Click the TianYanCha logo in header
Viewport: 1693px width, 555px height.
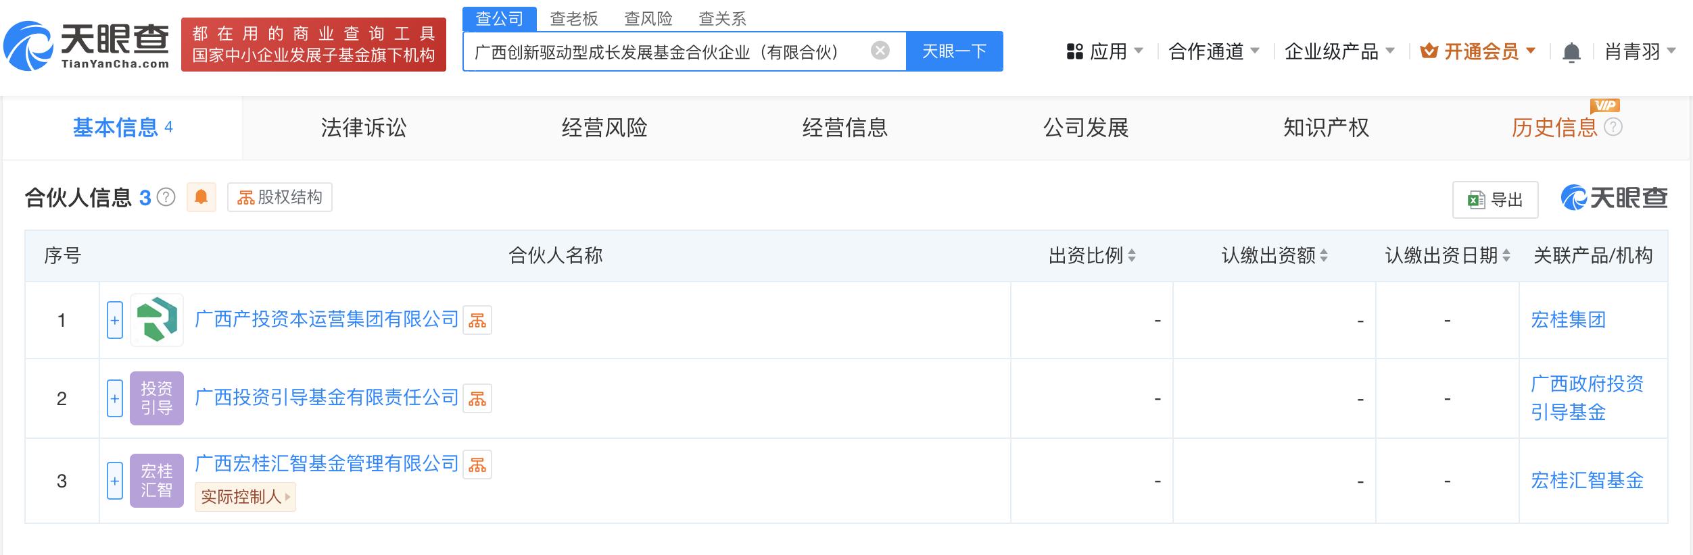tap(87, 45)
